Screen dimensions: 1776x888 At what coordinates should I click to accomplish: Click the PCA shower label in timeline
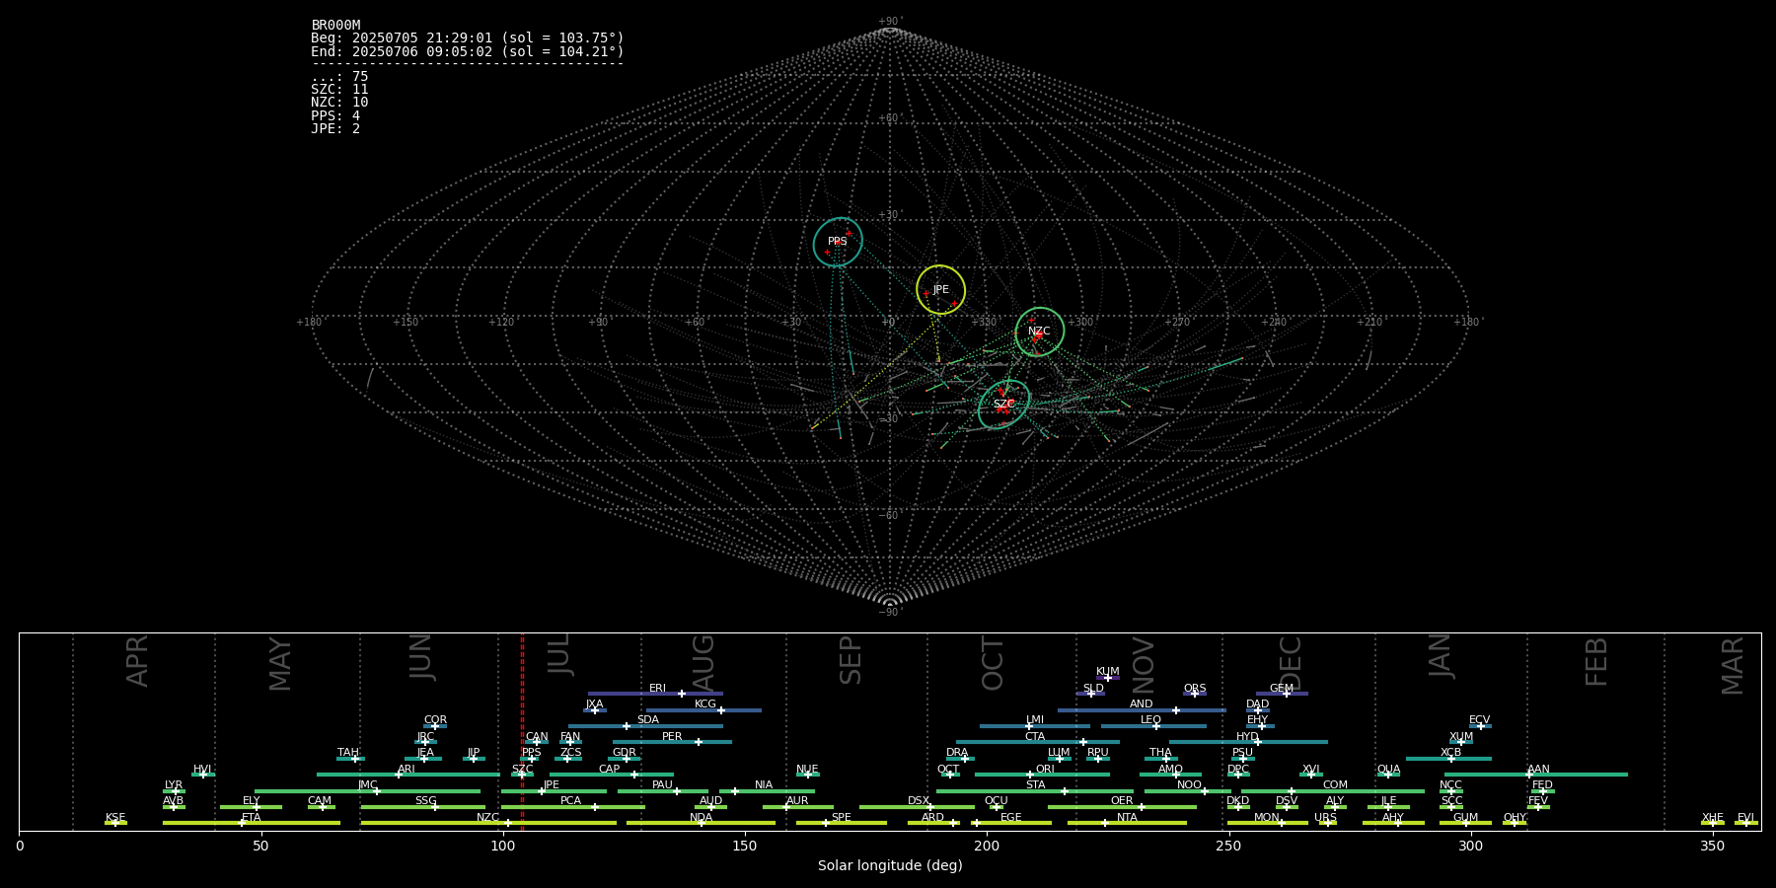(x=570, y=801)
